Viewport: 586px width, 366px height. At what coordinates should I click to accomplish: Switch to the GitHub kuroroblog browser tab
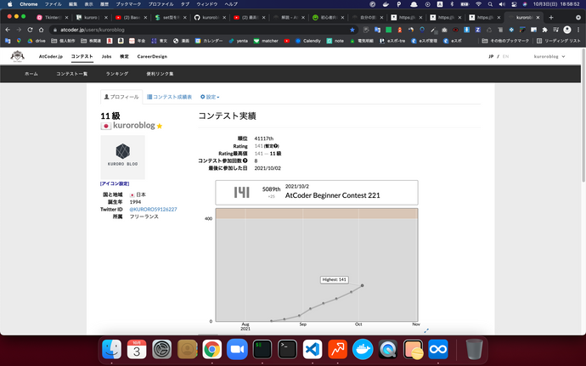click(x=210, y=17)
